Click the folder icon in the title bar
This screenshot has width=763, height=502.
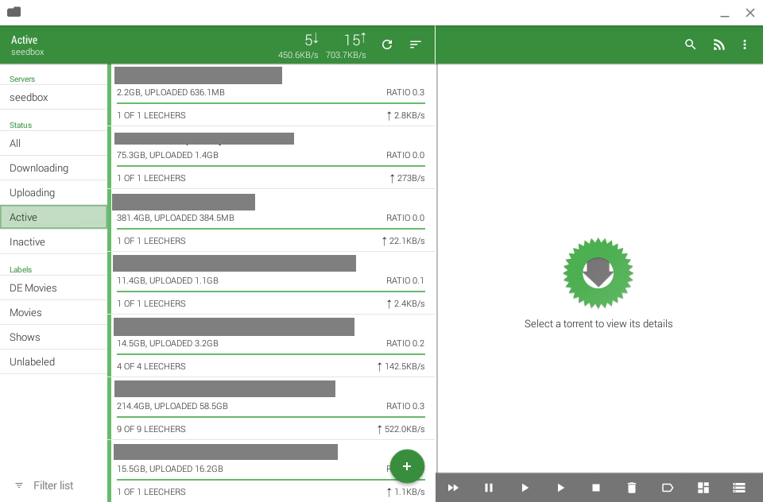click(x=14, y=11)
